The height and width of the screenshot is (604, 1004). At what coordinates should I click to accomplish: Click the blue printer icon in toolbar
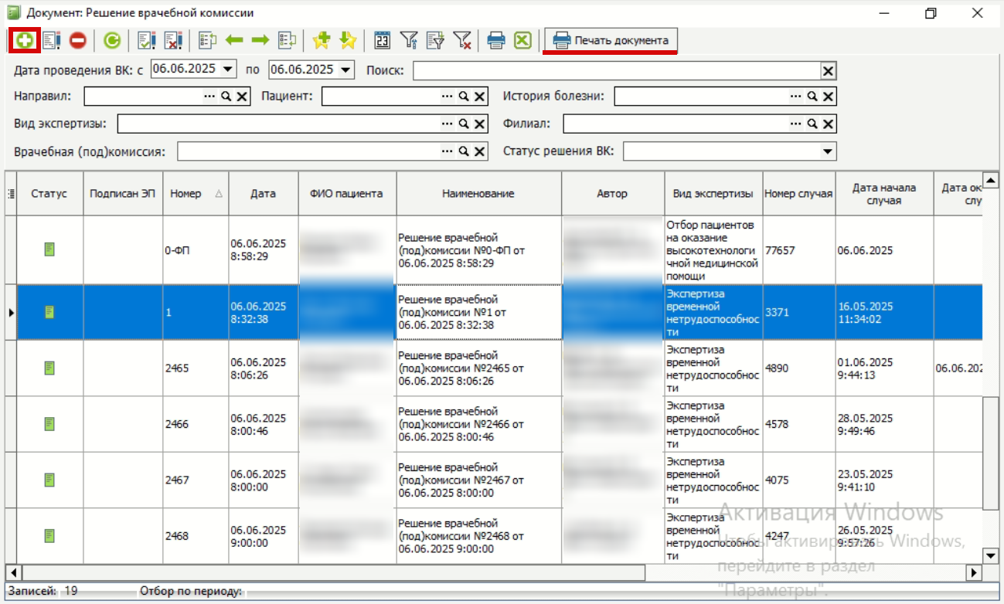pos(496,40)
